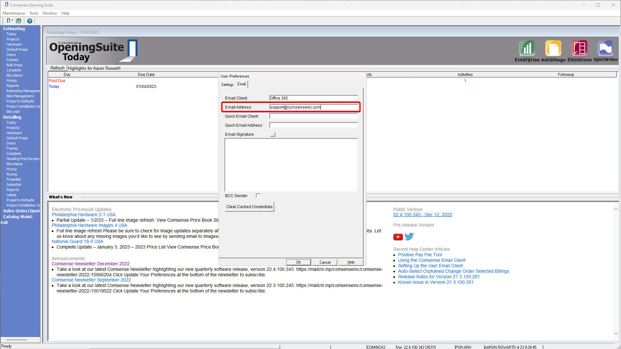The width and height of the screenshot is (621, 349).
Task: Open the Help menu
Action: click(x=65, y=13)
